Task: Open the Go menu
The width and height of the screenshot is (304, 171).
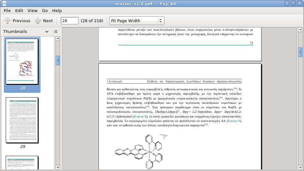Action: (x=45, y=10)
